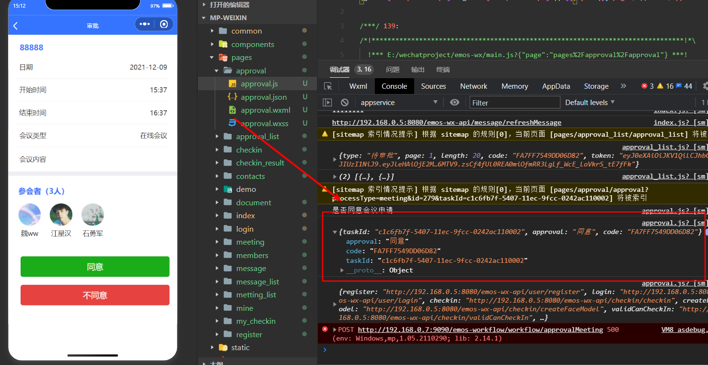The width and height of the screenshot is (708, 365).
Task: Collapse the logged taskId object
Action: 335,232
